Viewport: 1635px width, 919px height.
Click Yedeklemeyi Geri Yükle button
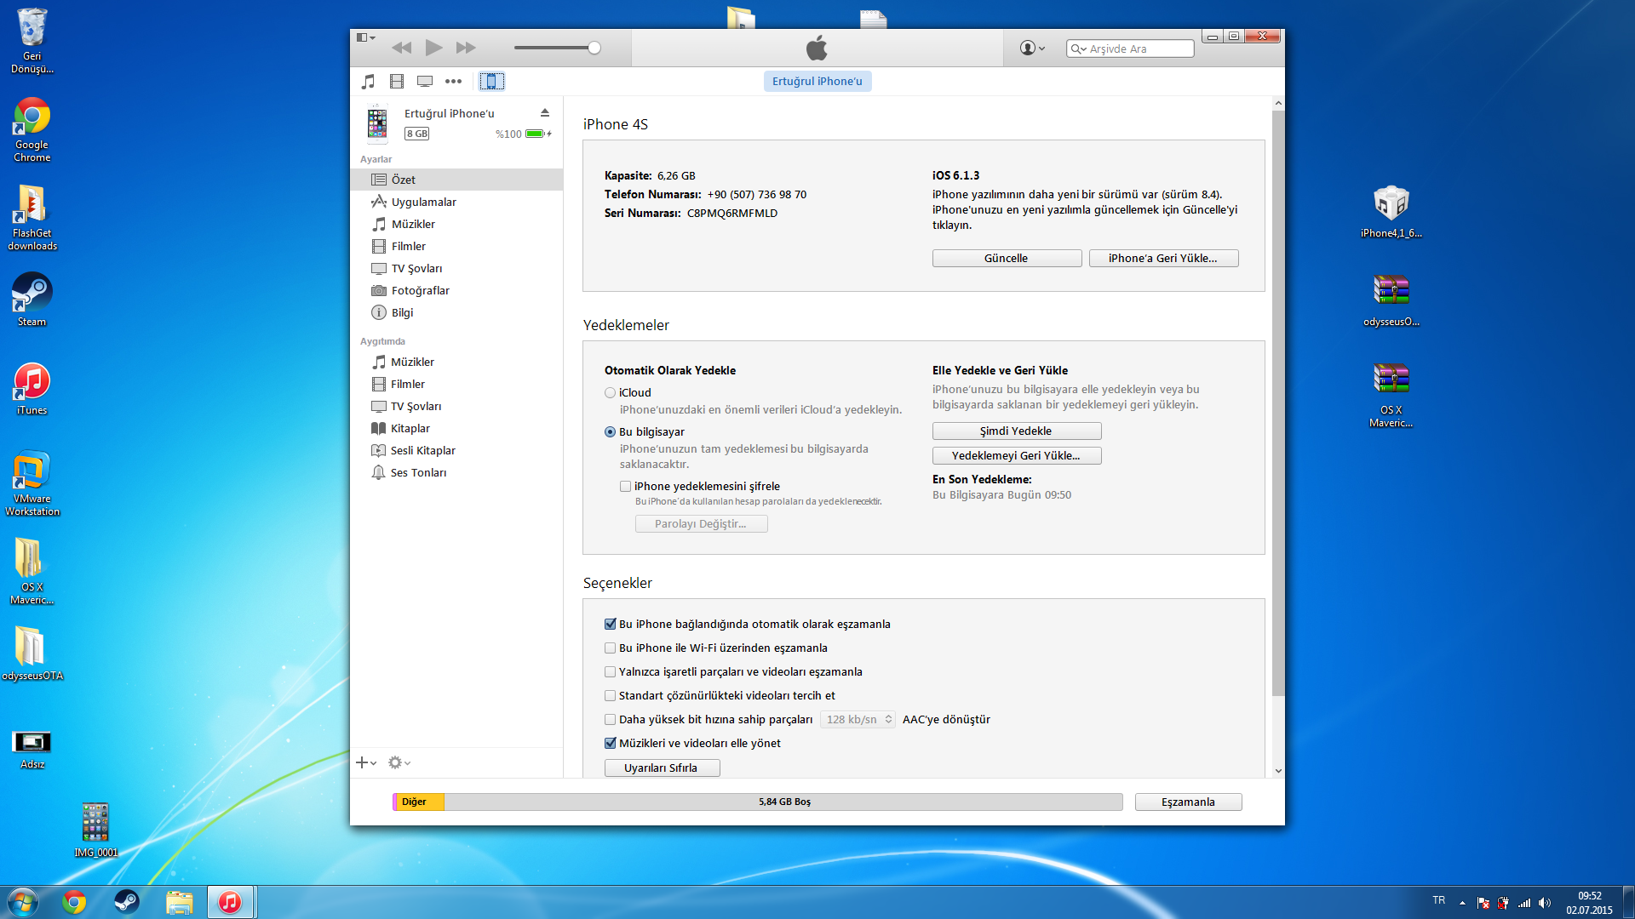click(x=1017, y=456)
